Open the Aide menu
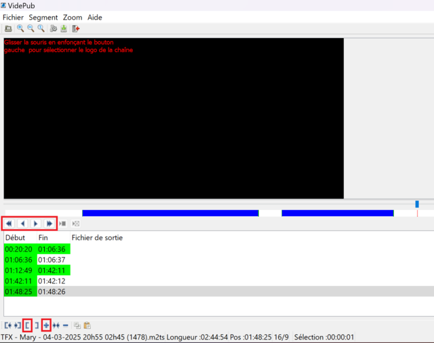Screen dimensions: 434x343 (x=95, y=18)
